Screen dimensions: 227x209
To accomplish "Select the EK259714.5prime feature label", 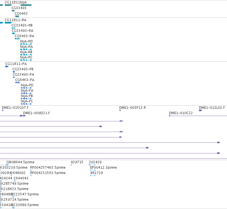I will (x=14, y=200).
